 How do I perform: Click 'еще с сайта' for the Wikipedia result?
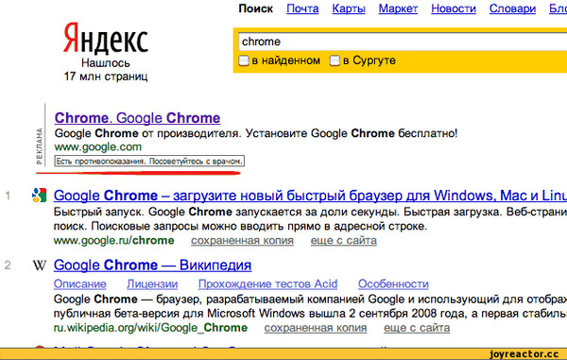coord(417,328)
